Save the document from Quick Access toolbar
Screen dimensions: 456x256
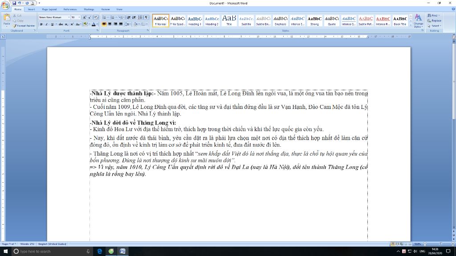pos(14,3)
